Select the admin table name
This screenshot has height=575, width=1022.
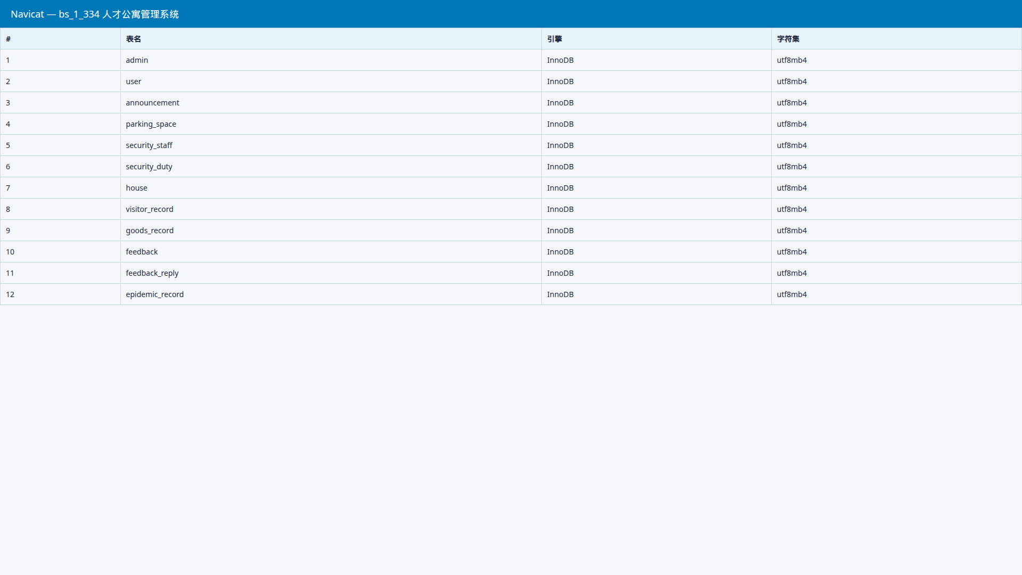pos(137,60)
